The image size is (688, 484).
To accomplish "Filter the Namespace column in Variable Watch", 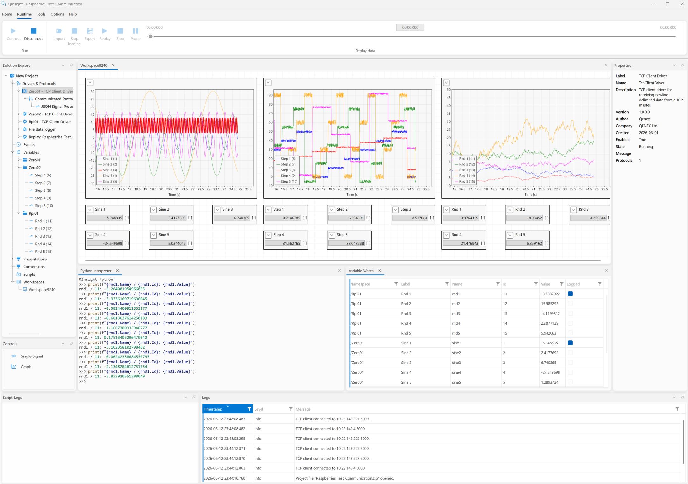I will coord(396,284).
